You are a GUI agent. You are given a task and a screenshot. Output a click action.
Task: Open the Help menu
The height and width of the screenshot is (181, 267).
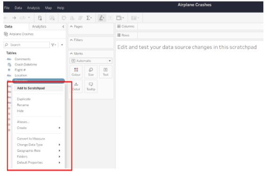point(61,8)
